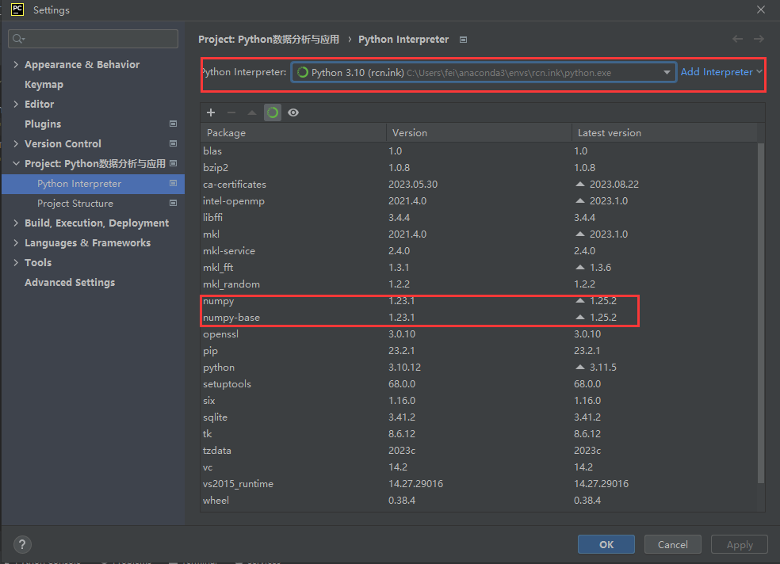Image resolution: width=780 pixels, height=564 pixels.
Task: Select the ca-certificates package row
Action: click(479, 185)
